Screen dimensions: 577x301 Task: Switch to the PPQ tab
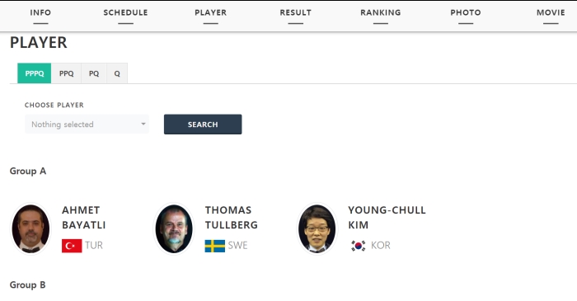tap(66, 73)
